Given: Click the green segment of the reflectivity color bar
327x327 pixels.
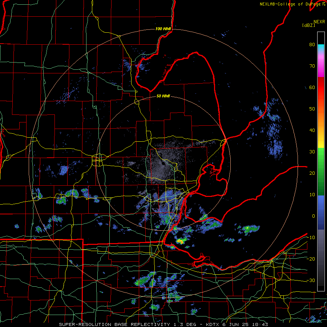Looking at the screenshot, I should [x=321, y=171].
